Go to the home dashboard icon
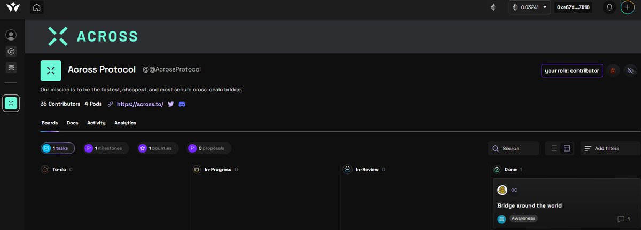Image resolution: width=641 pixels, height=230 pixels. tap(36, 7)
